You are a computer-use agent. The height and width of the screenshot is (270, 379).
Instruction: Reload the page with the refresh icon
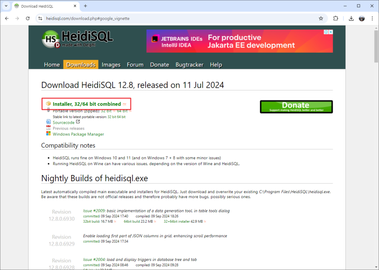[28, 18]
